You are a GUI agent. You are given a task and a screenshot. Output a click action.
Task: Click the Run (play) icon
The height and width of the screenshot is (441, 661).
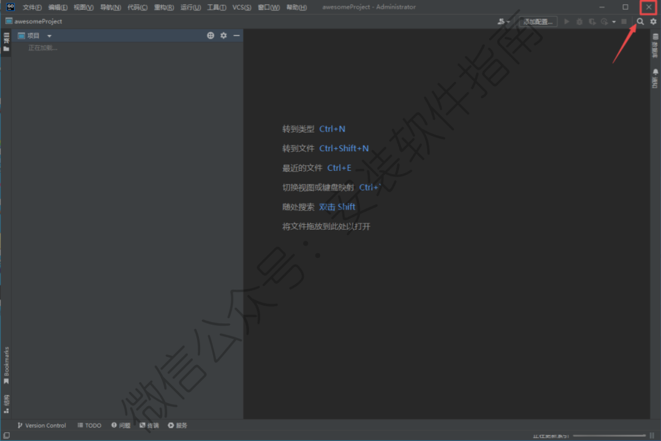click(x=567, y=21)
